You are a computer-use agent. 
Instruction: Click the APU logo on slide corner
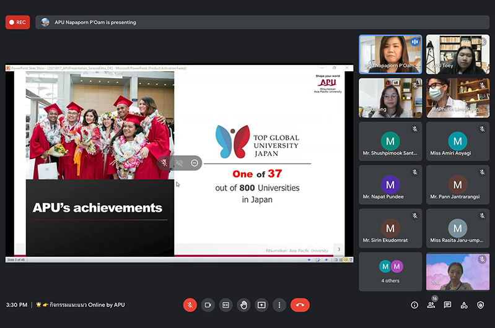pos(328,84)
